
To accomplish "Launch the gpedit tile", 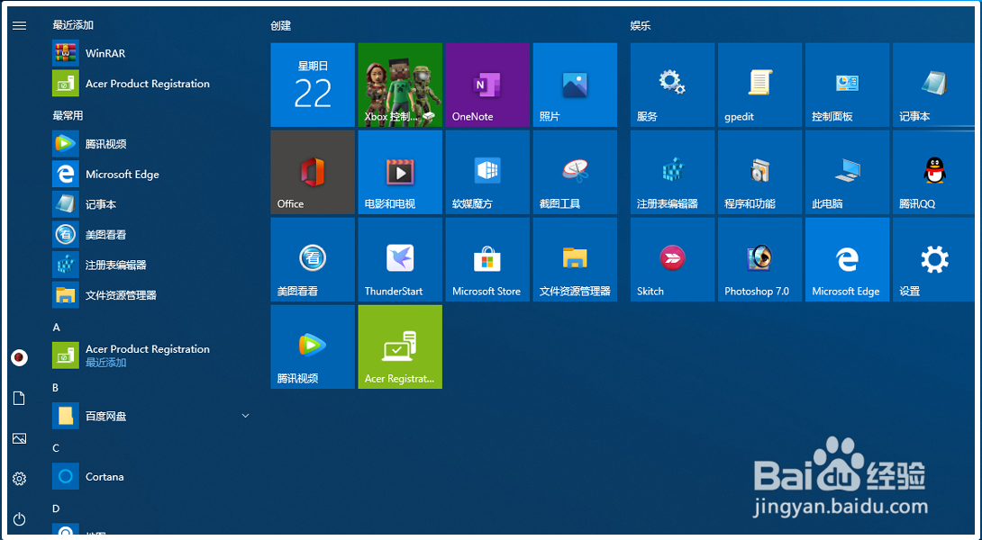I will 759,85.
